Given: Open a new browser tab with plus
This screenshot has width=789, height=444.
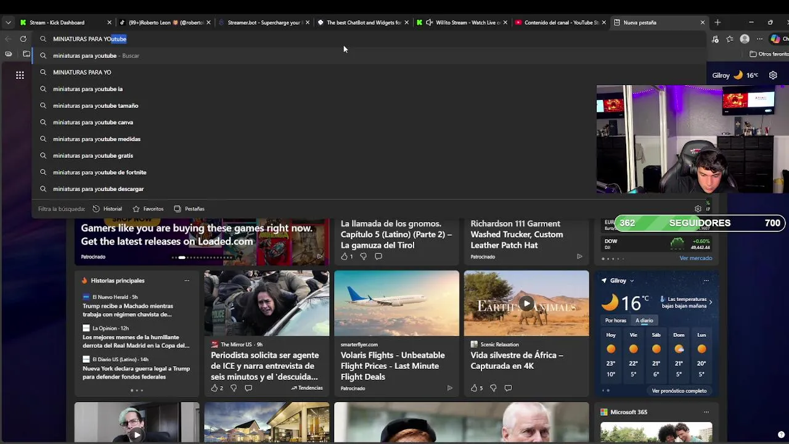Looking at the screenshot, I should point(717,22).
